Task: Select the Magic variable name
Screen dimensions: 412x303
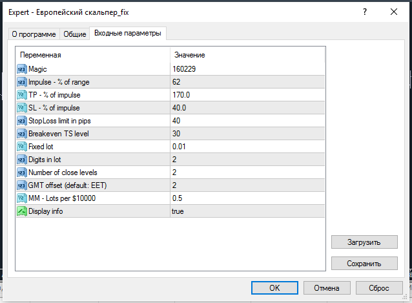Action: click(37, 69)
